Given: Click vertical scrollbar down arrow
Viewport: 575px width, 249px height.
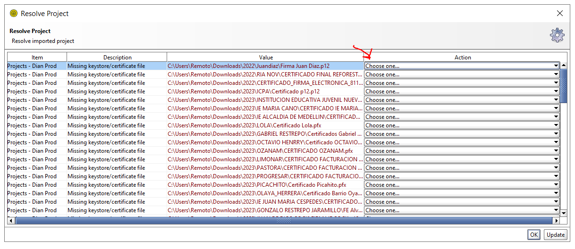Looking at the screenshot, I should point(564,214).
